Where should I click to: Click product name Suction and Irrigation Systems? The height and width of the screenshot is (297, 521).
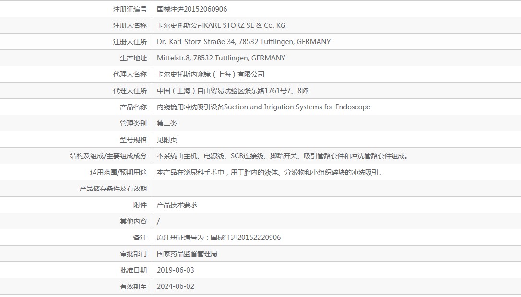[x=263, y=107]
